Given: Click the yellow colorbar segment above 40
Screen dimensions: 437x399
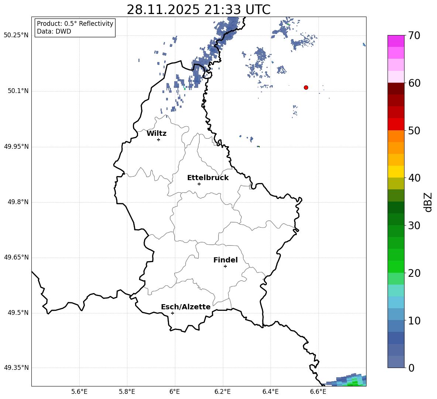Looking at the screenshot, I should click(396, 172).
